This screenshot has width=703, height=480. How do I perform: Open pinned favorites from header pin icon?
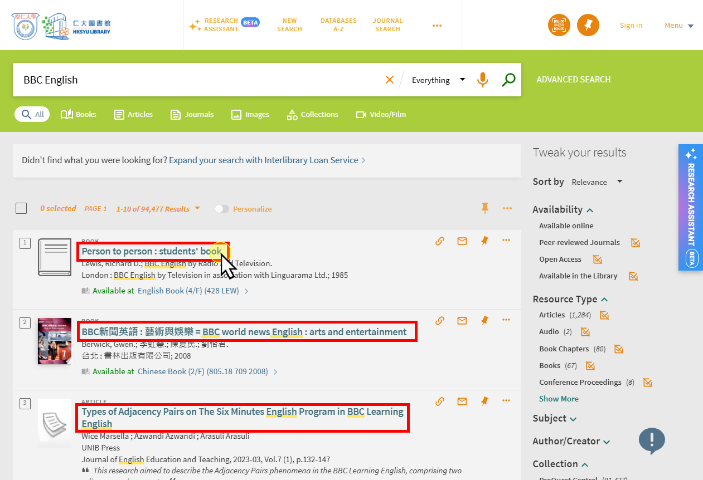(x=588, y=25)
